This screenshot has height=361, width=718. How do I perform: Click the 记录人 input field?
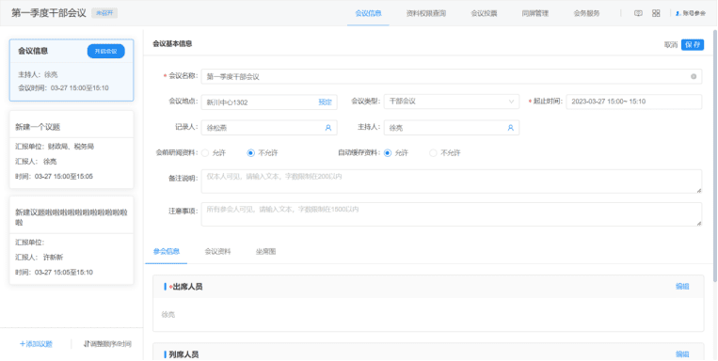(x=269, y=128)
